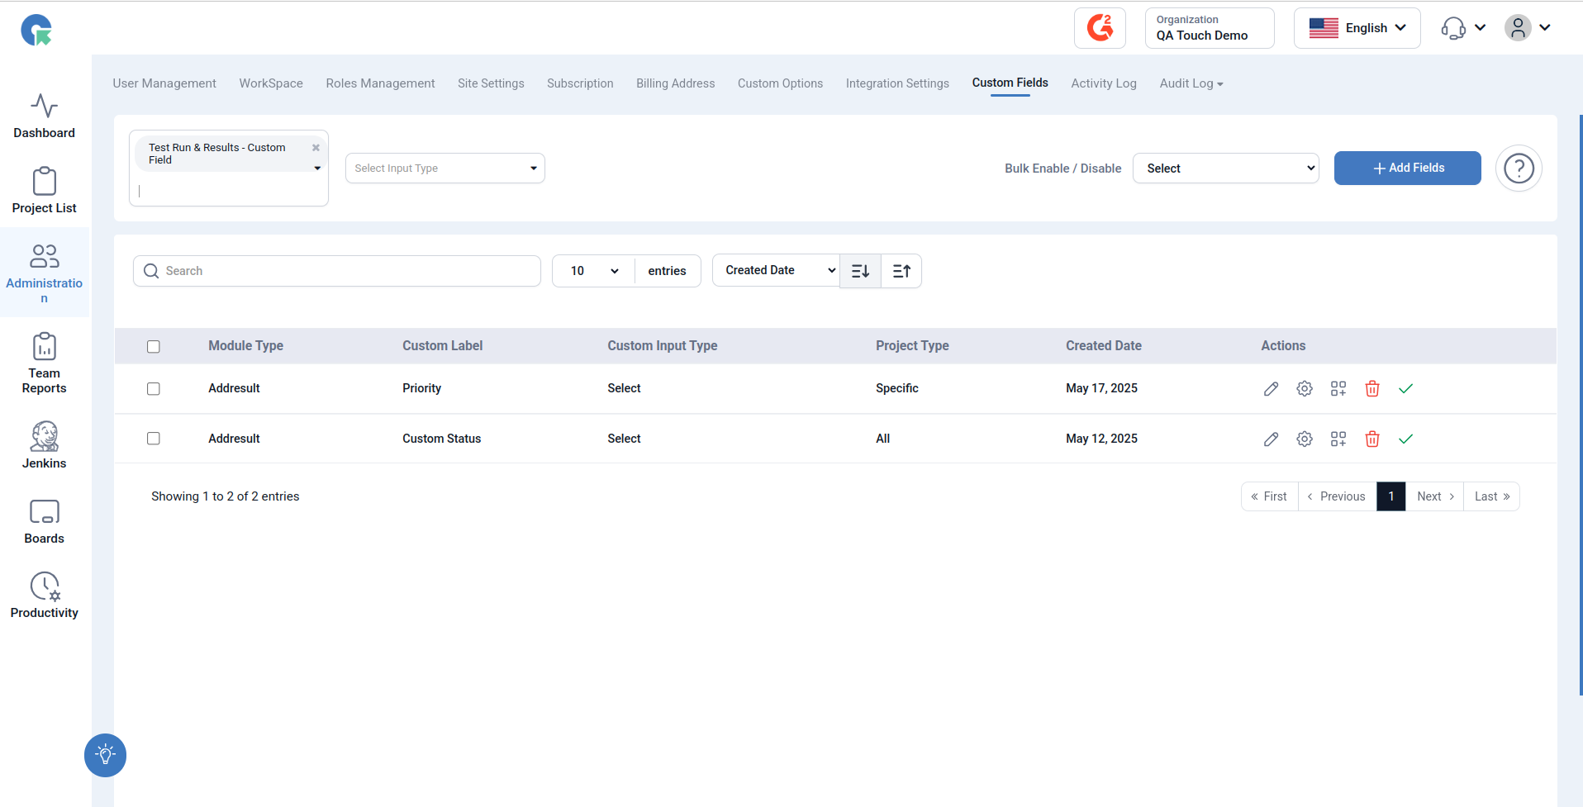Delete the Custom Status field via trash icon
Viewport: 1583px width, 807px height.
click(1371, 439)
